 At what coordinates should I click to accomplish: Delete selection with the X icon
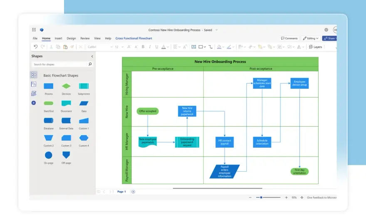81,47
